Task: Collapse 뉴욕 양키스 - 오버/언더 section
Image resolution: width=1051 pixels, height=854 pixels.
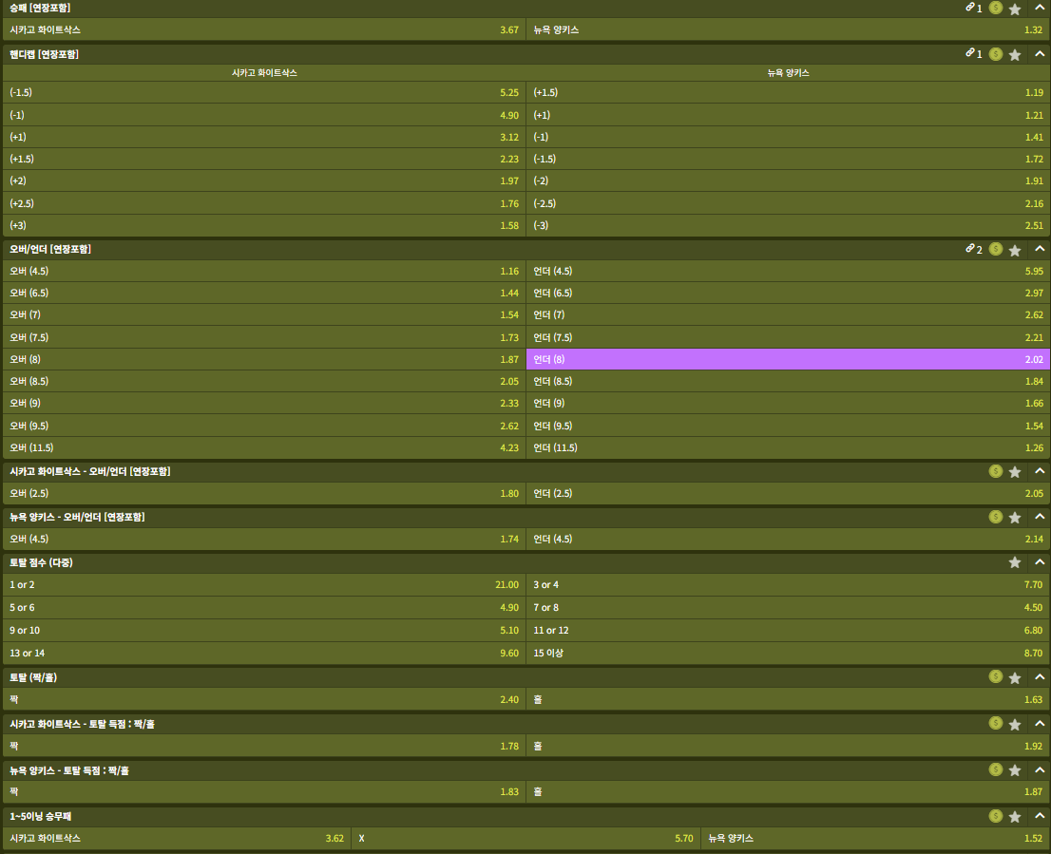Action: coord(1040,517)
